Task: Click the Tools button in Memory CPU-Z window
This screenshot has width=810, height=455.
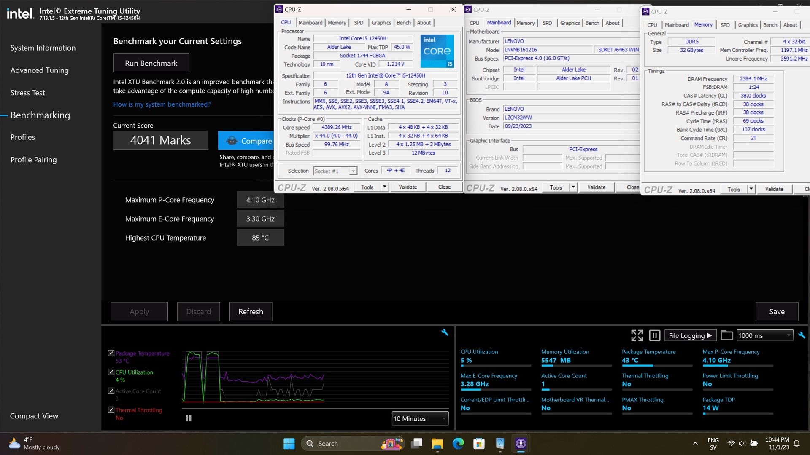Action: (734, 189)
